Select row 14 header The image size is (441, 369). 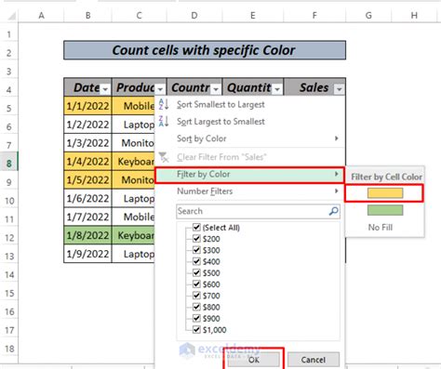(9, 274)
